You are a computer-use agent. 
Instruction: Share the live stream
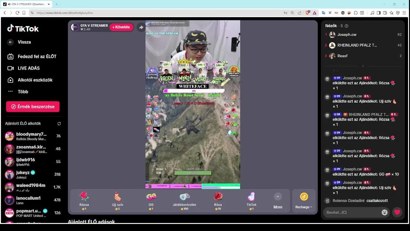(x=141, y=27)
